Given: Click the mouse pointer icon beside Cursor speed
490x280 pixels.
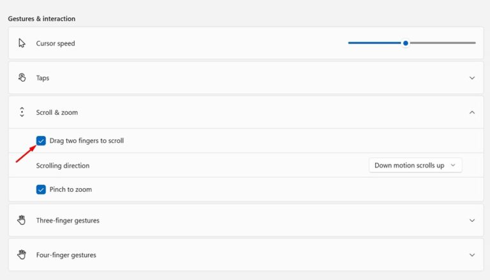Looking at the screenshot, I should click(x=22, y=43).
